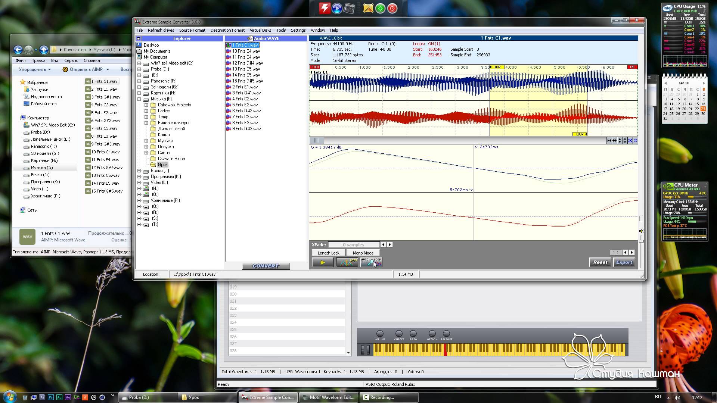Viewport: 717px width, 403px height.
Task: Expand the Cakewalk Projects folder
Action: click(146, 105)
